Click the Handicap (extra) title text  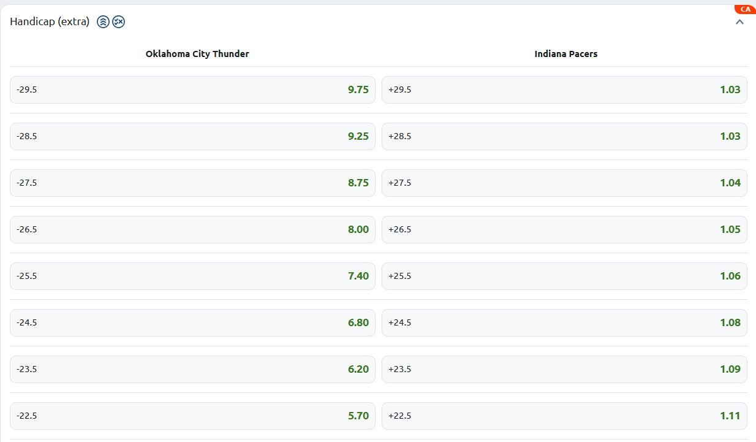click(x=50, y=22)
